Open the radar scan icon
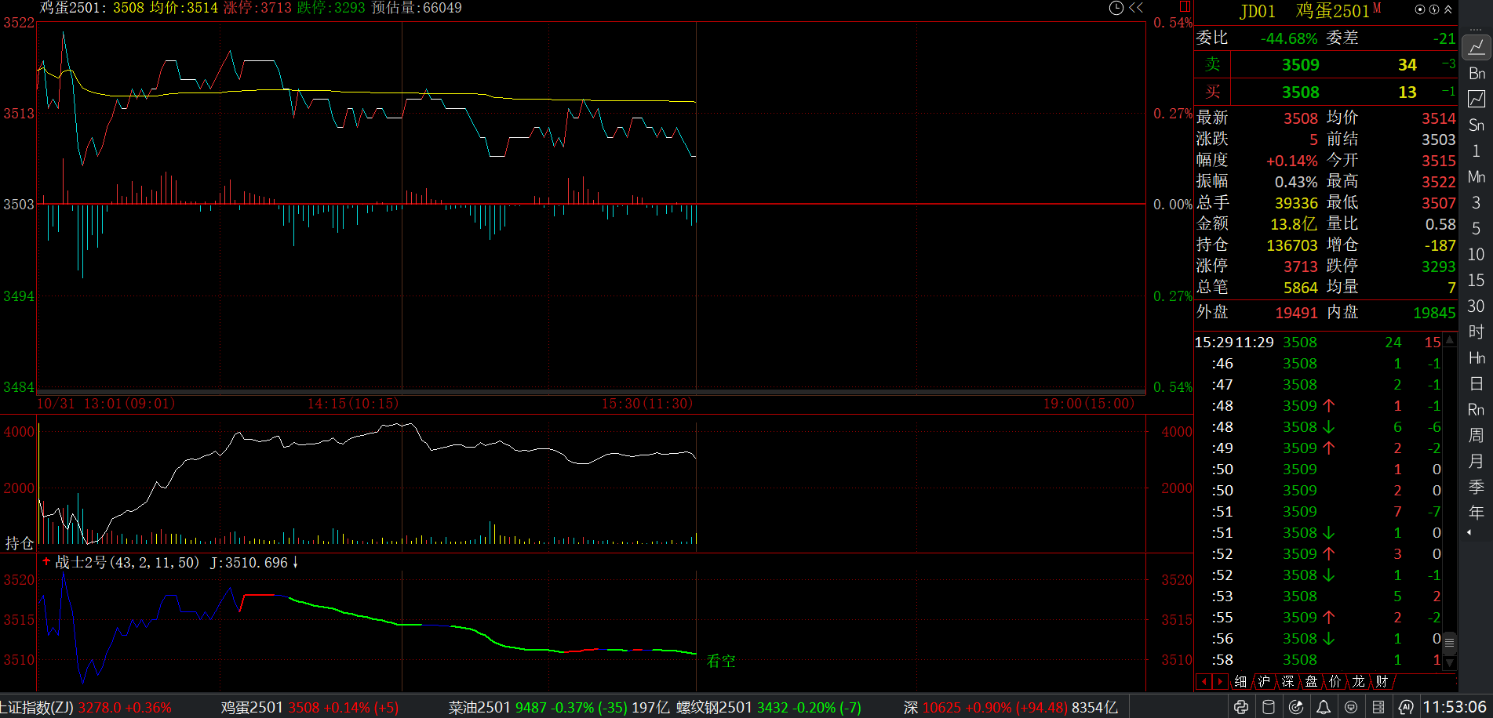 click(x=1296, y=707)
